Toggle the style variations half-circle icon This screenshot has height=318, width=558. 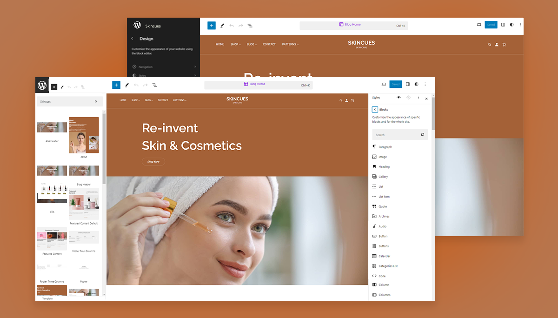click(x=416, y=84)
